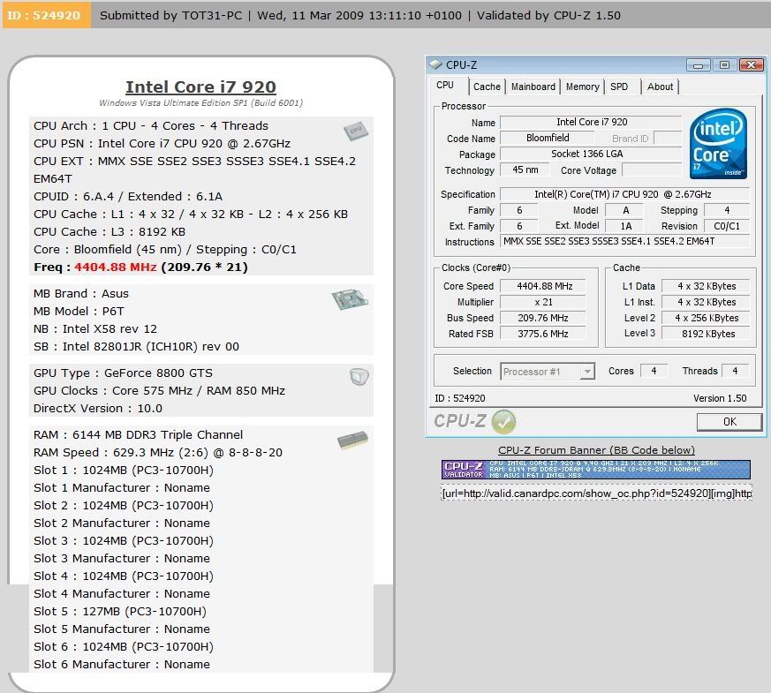
Task: Click the Bus Speed value 209.76 MHz
Action: (x=543, y=318)
